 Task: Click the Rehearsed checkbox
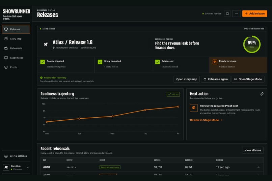pyautogui.click(x=157, y=62)
